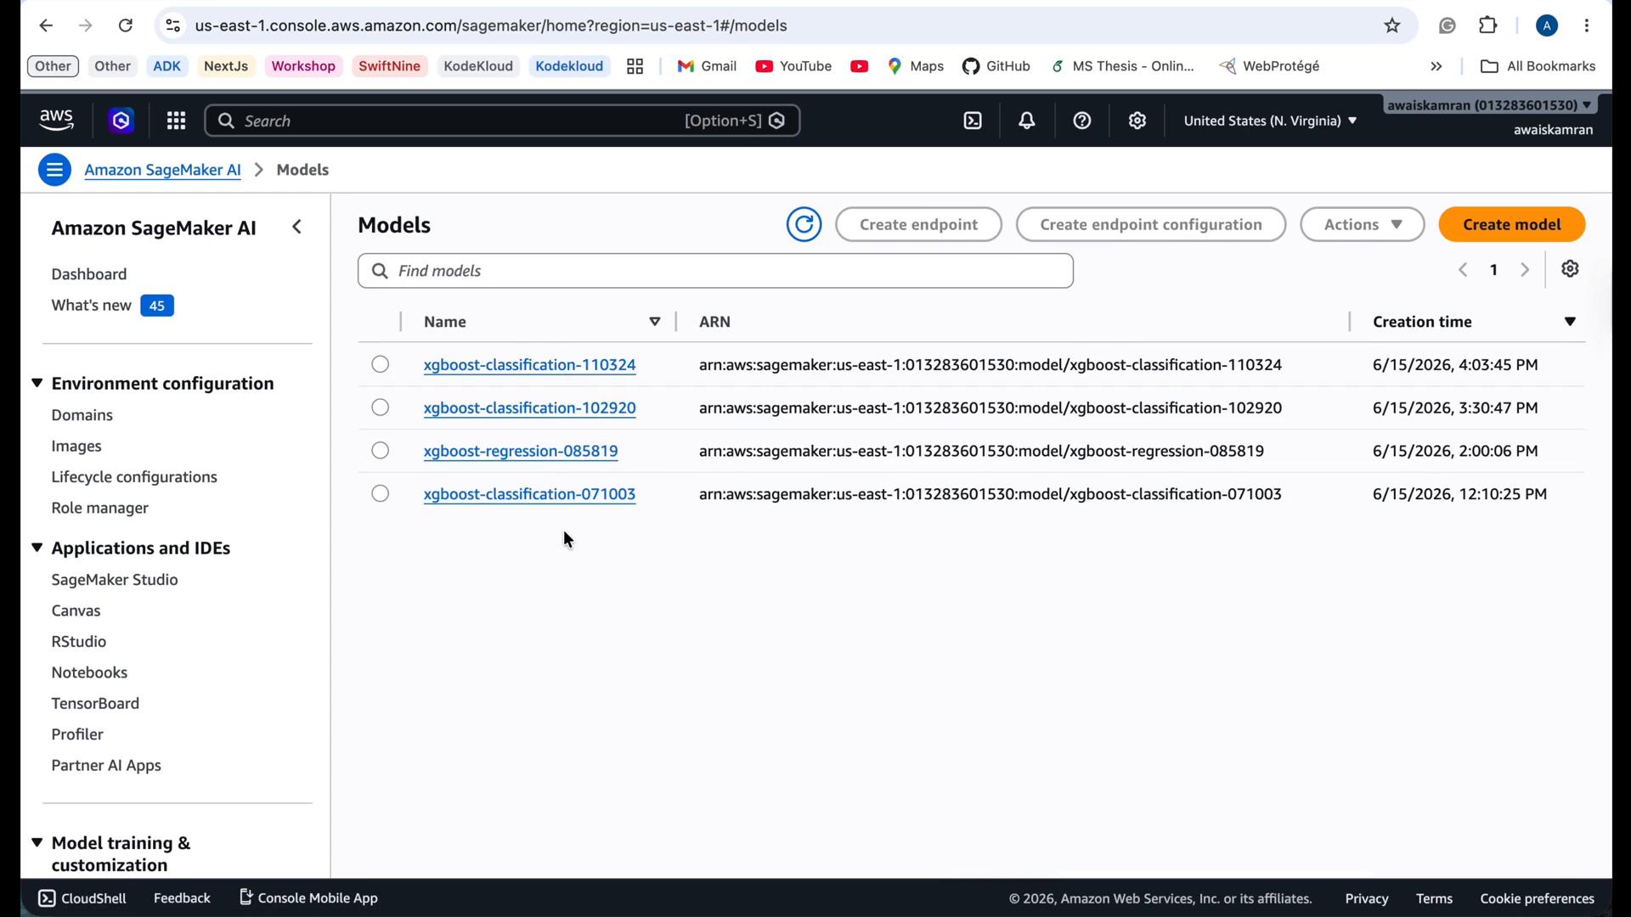The height and width of the screenshot is (917, 1631).
Task: Open AWS console settings gear in header
Action: [x=1137, y=121]
